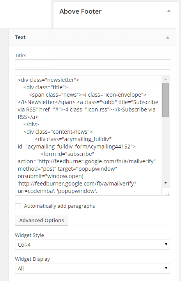Collapse the Text widget using its arrow

point(168,37)
